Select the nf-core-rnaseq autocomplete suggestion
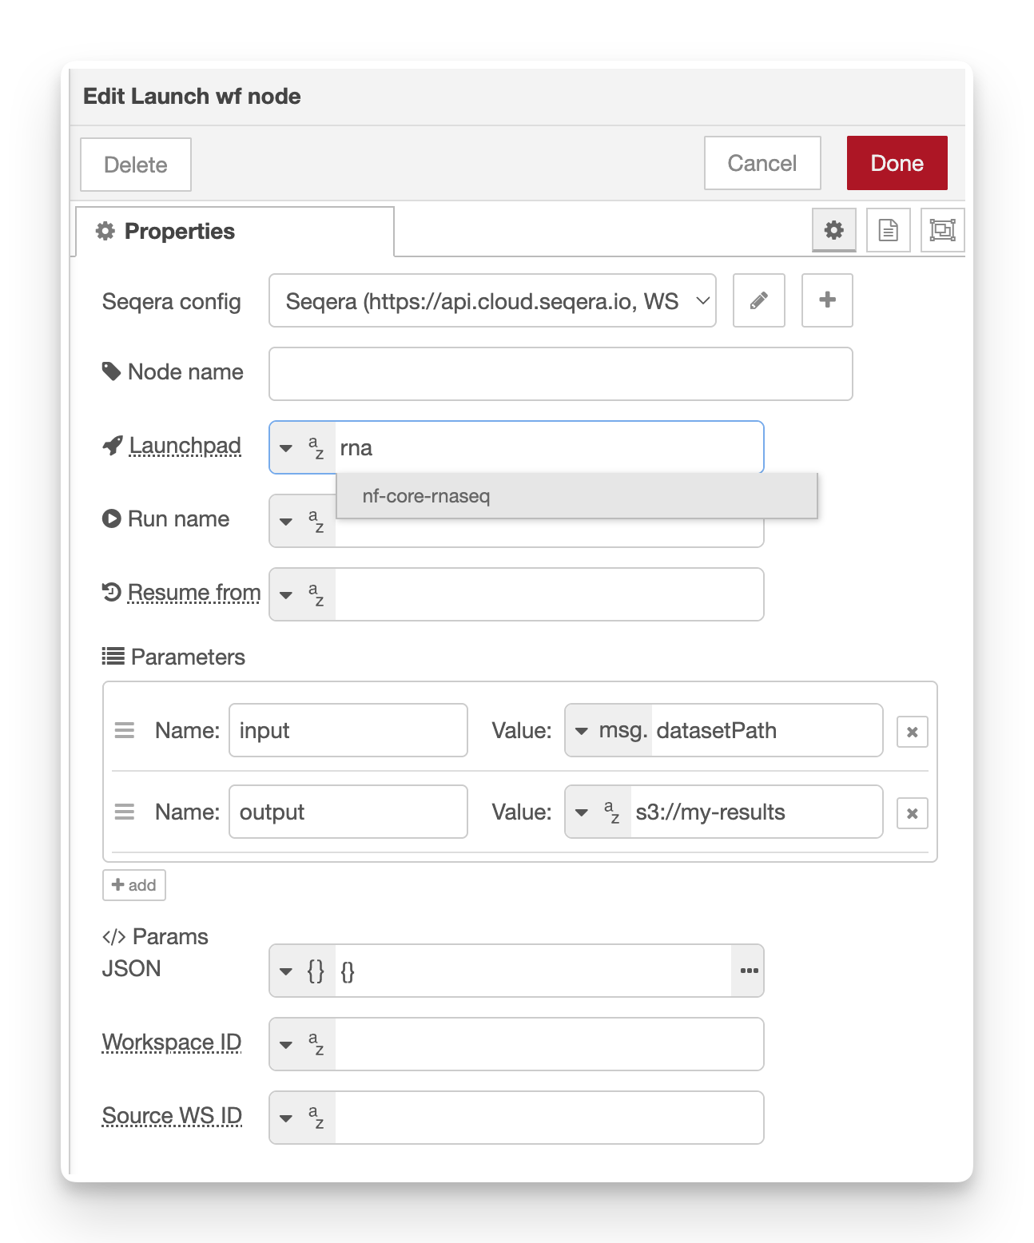The width and height of the screenshot is (1034, 1243). click(x=426, y=496)
